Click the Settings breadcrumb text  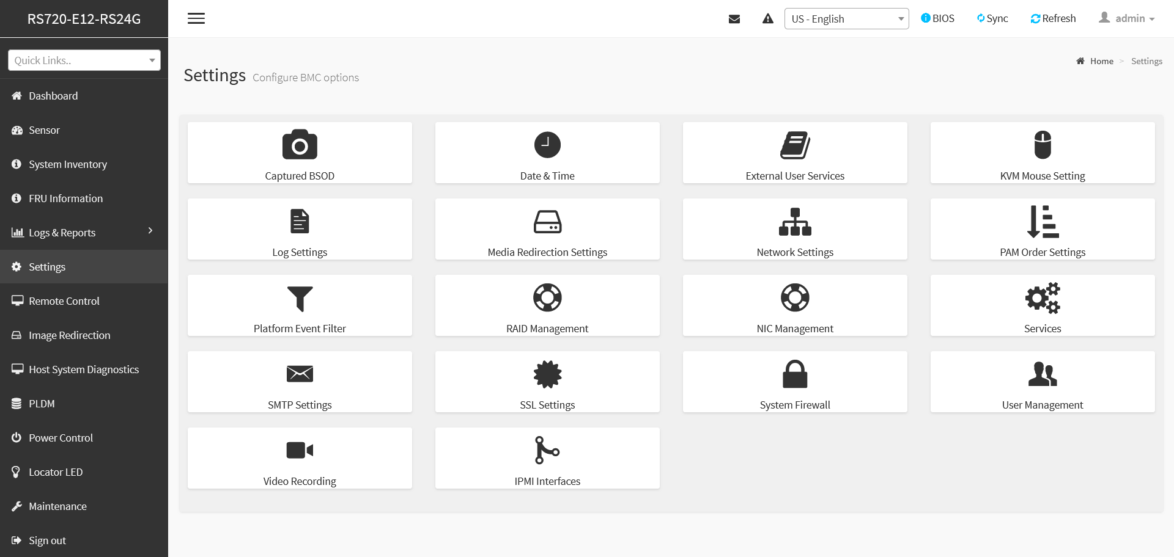click(1146, 61)
